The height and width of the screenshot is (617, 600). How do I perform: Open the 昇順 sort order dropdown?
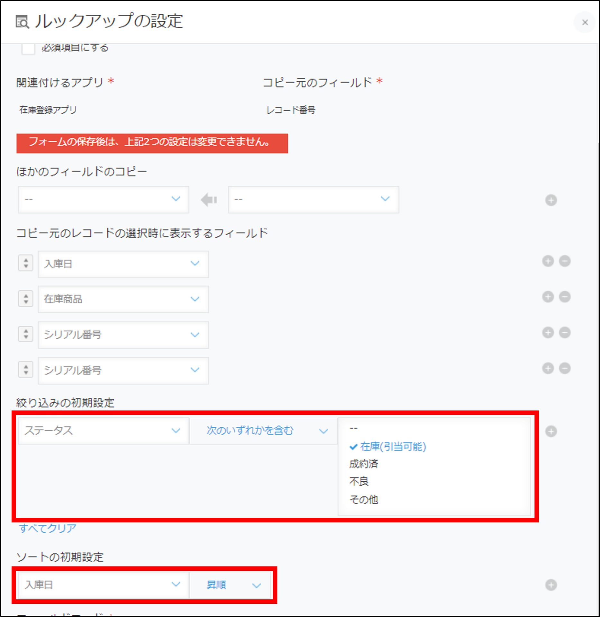click(230, 585)
